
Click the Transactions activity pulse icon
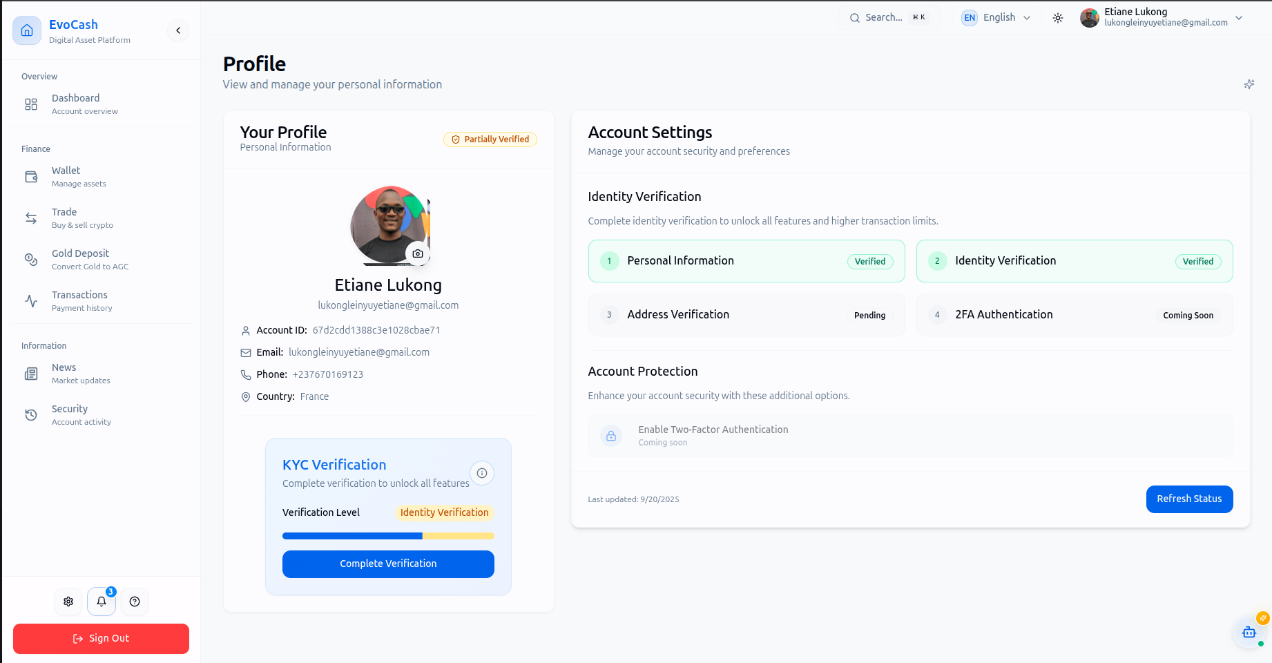pyautogui.click(x=31, y=301)
